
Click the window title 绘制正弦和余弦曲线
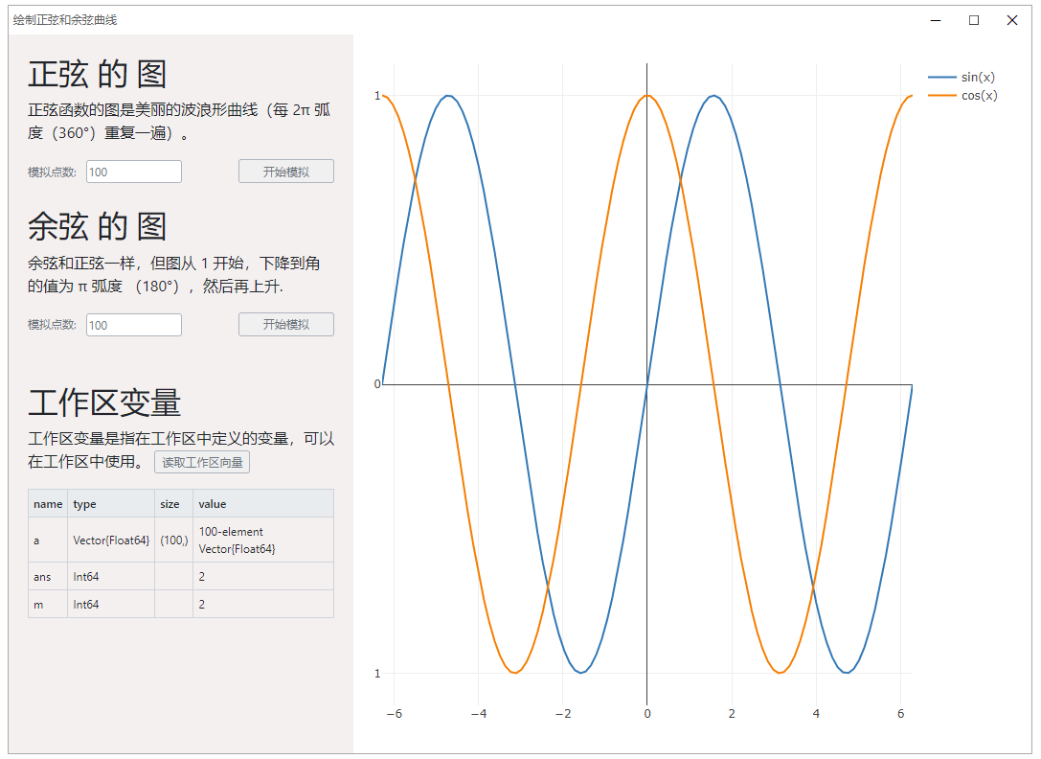[x=65, y=20]
